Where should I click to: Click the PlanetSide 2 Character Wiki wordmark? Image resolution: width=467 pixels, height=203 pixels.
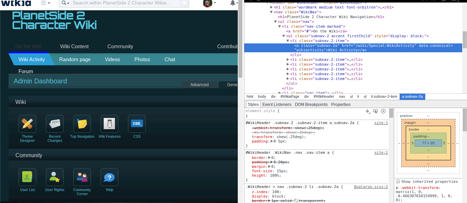pyautogui.click(x=54, y=20)
